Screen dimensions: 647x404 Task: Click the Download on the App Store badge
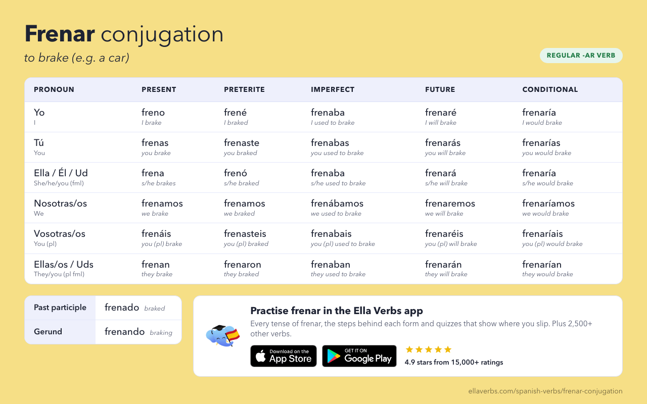coord(284,356)
